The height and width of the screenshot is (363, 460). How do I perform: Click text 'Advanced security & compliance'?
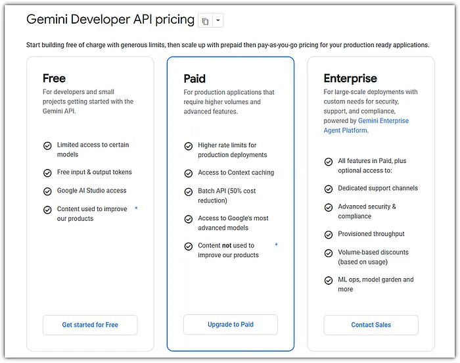point(367,211)
